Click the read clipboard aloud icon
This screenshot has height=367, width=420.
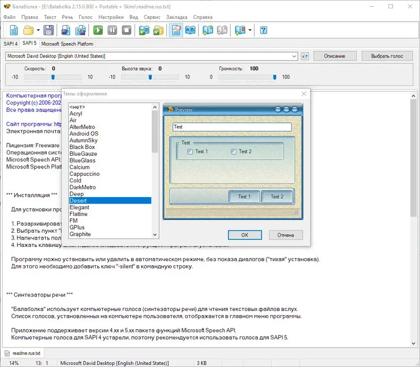pos(144,30)
